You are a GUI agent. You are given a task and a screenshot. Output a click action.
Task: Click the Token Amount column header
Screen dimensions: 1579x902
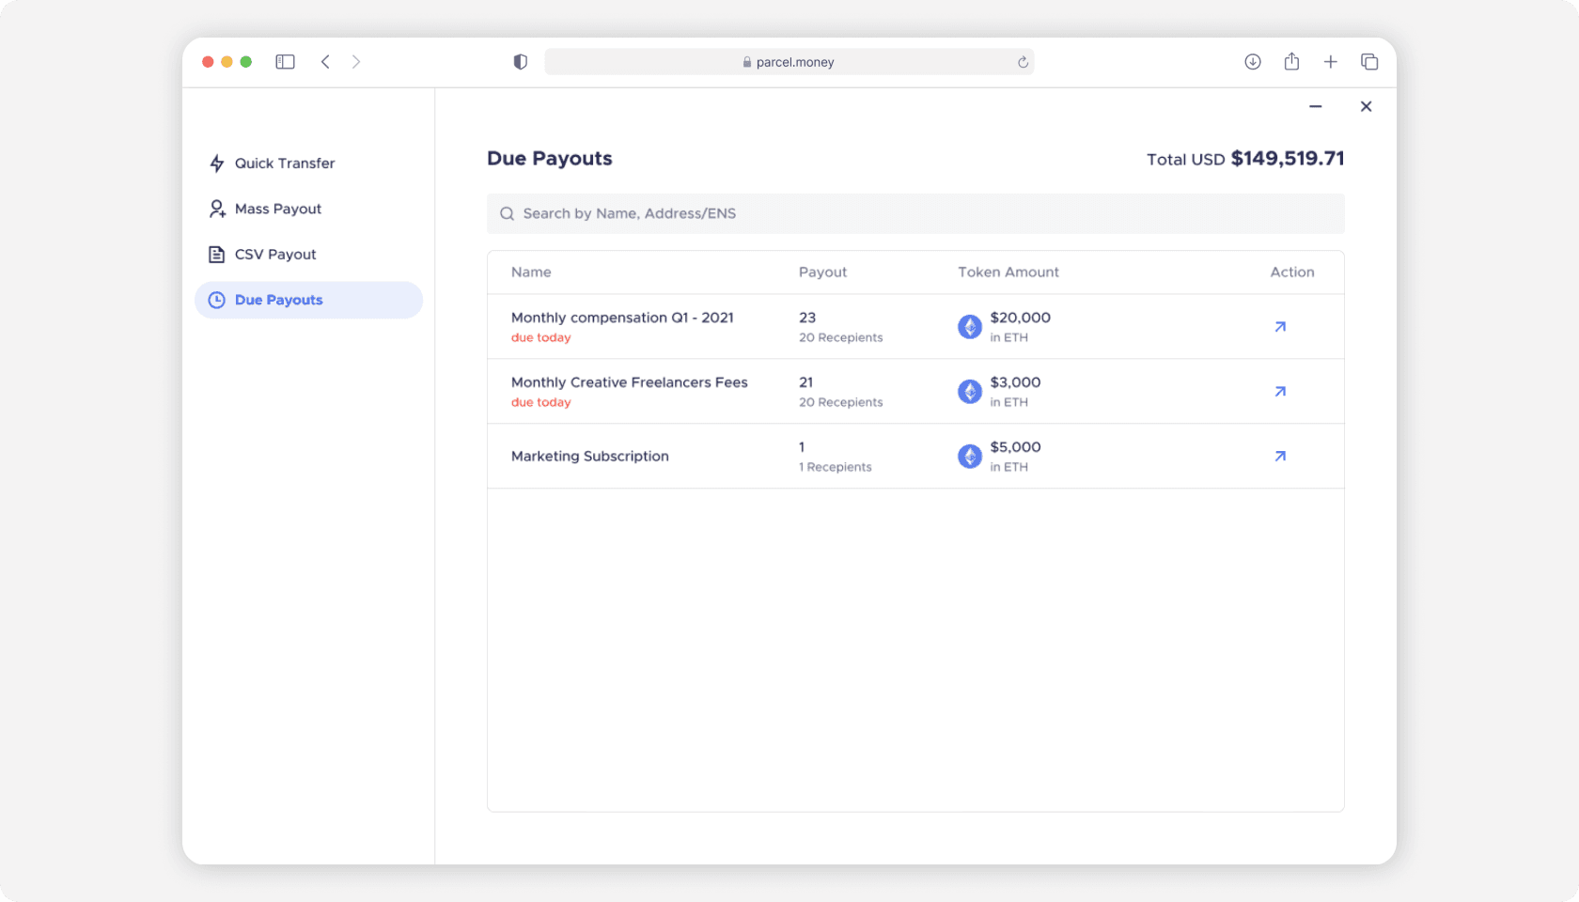(1008, 272)
